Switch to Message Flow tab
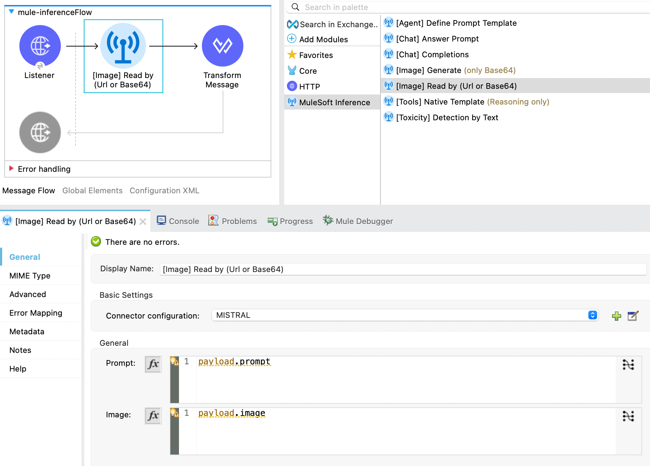This screenshot has height=466, width=650. click(x=29, y=190)
